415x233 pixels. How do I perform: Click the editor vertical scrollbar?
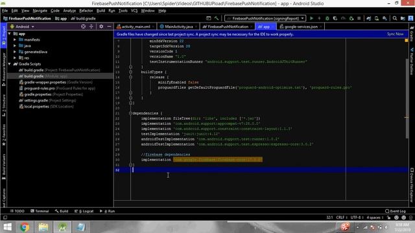pyautogui.click(x=407, y=98)
